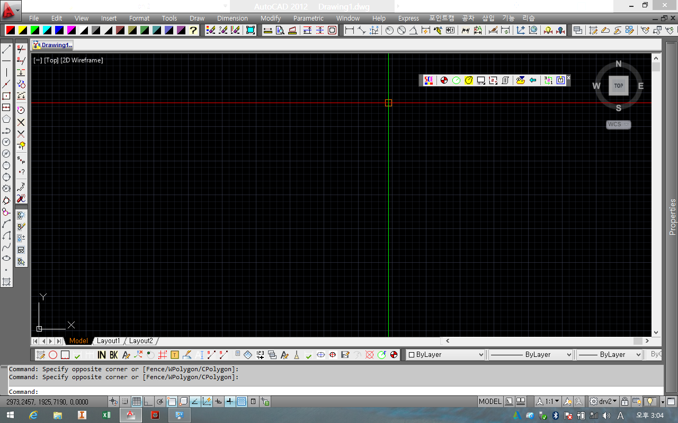The width and height of the screenshot is (678, 423).
Task: Open Excel from the Windows taskbar
Action: tap(106, 415)
